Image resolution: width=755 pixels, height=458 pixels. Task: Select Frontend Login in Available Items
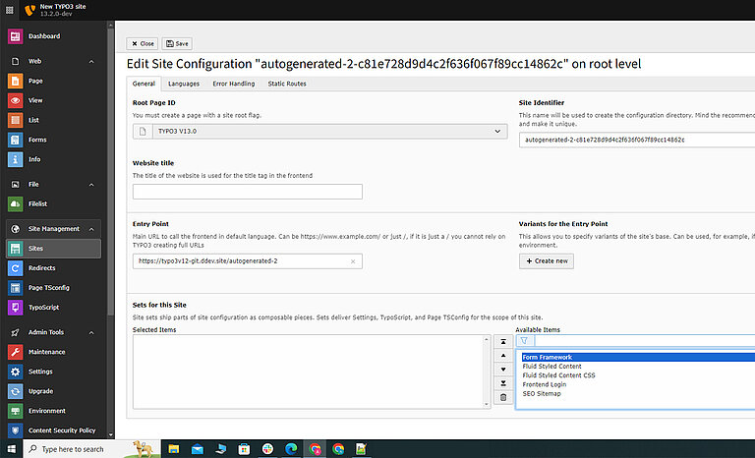click(x=544, y=385)
